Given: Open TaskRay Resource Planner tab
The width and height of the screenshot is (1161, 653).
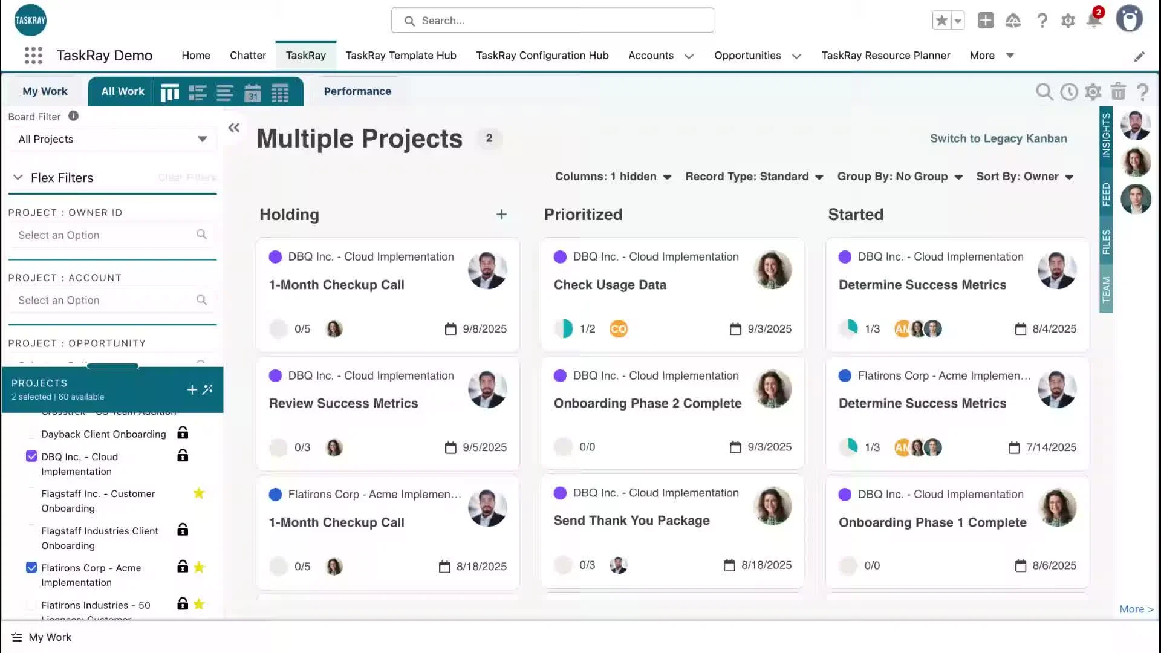Looking at the screenshot, I should [886, 56].
